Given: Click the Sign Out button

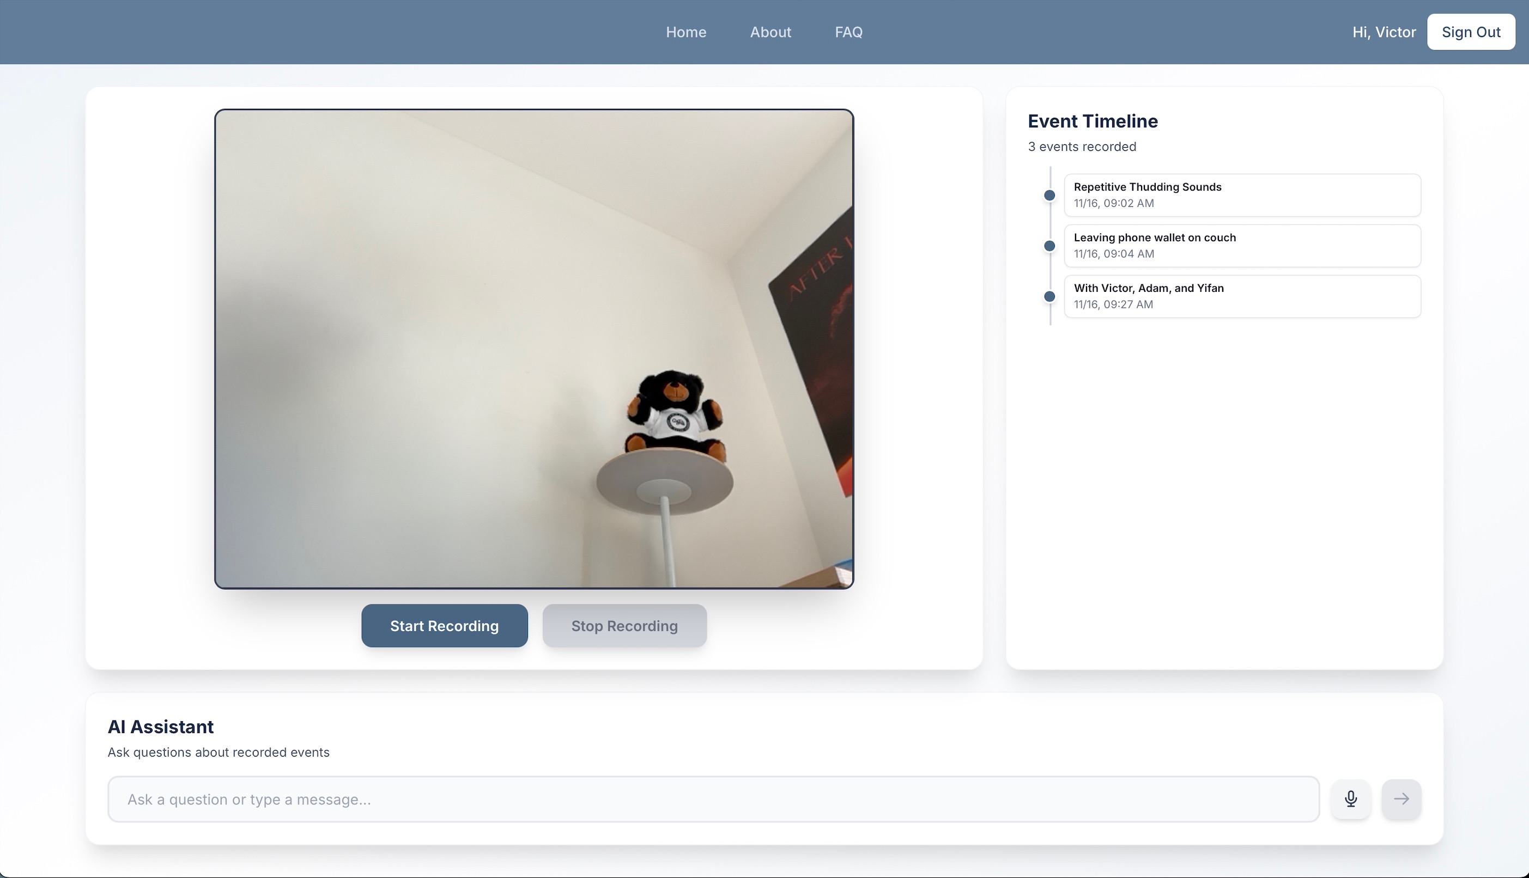Looking at the screenshot, I should click(1471, 32).
